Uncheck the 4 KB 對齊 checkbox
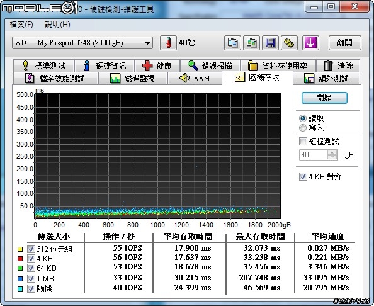Screen dimensions: 374x306 click(303, 177)
